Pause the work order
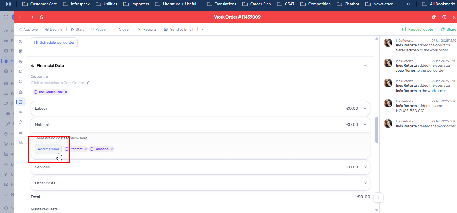 coord(98,29)
